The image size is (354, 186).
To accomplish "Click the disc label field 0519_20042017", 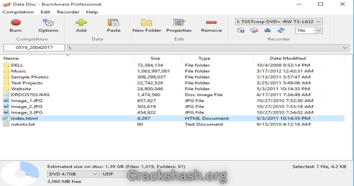I will coord(34,48).
